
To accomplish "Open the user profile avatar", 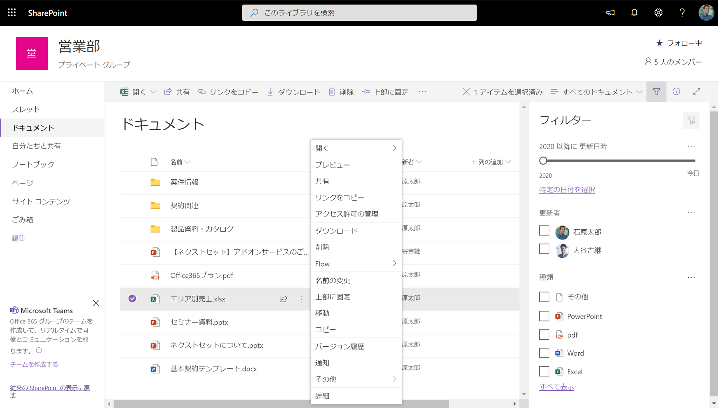I will click(706, 13).
